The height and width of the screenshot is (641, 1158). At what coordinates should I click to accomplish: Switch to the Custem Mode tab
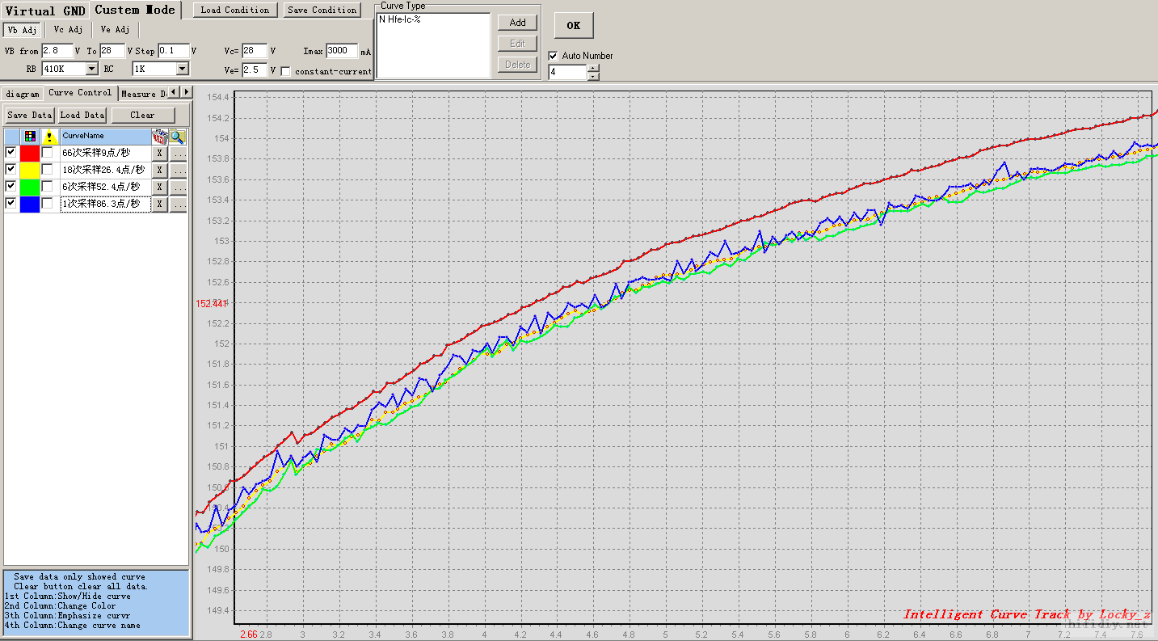(135, 11)
